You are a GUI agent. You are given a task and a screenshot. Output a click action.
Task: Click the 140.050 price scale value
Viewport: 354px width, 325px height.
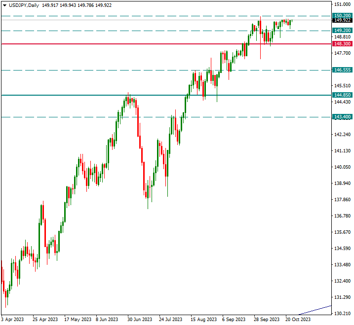pos(342,167)
